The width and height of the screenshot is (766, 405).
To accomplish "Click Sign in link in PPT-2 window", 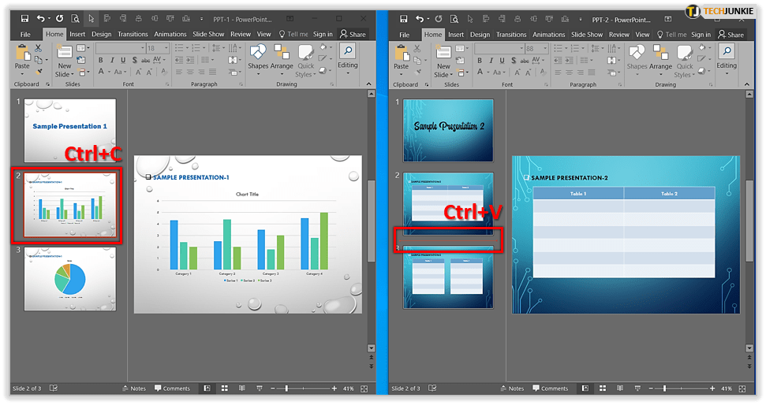I will [701, 35].
